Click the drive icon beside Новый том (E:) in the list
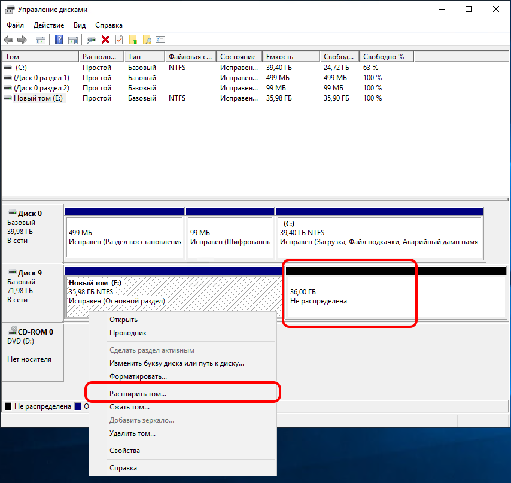Screen dimensions: 511x483 pos(8,98)
